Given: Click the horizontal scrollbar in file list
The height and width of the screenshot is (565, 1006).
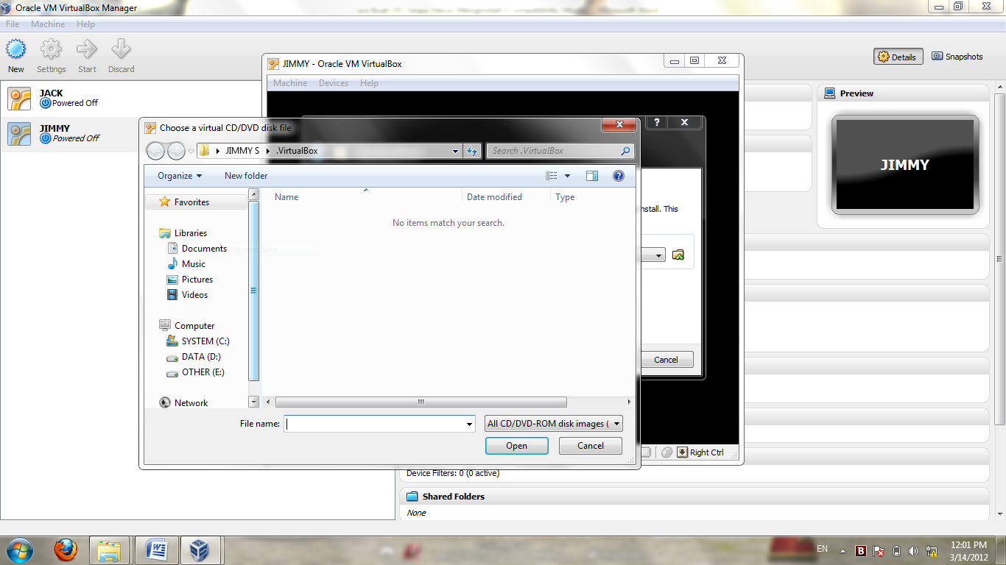Looking at the screenshot, I should pos(421,402).
